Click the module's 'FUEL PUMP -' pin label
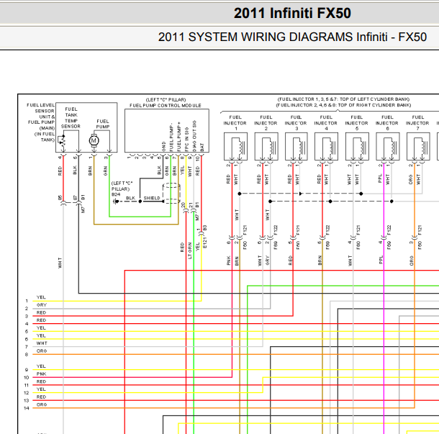Image resolution: width=439 pixels, height=434 pixels. (x=171, y=137)
